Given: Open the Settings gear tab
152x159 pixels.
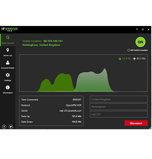Looking at the screenshot, I should 8,77.
